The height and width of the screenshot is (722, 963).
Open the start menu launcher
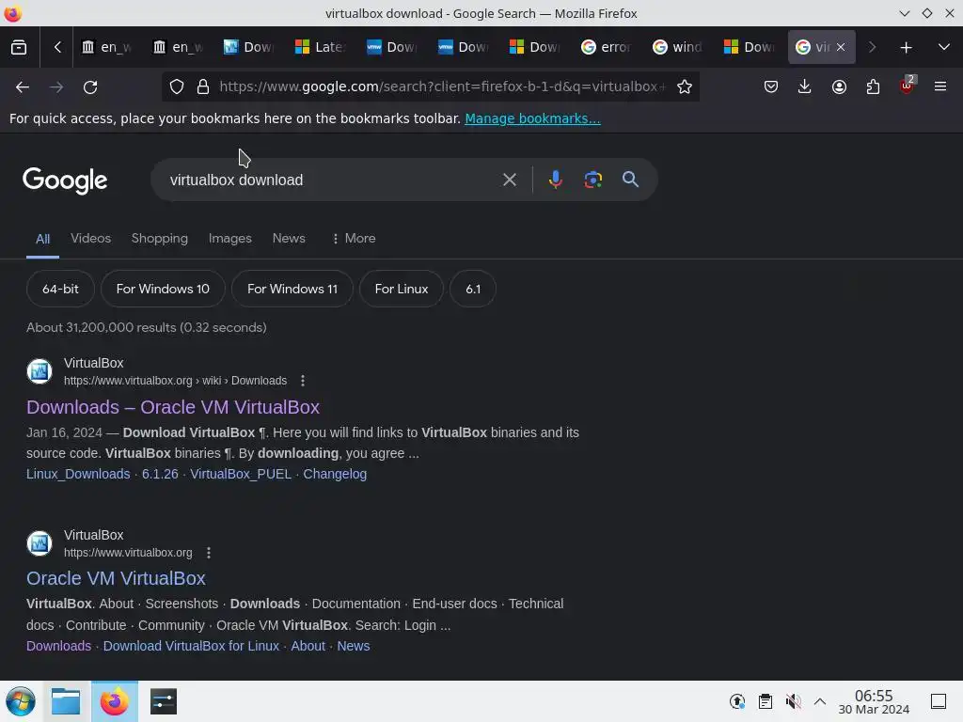point(21,701)
